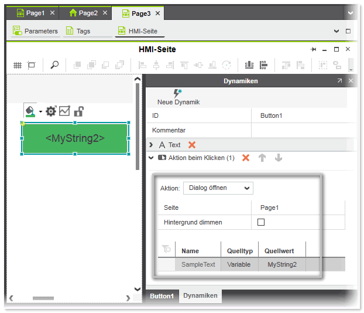This screenshot has width=364, height=313.
Task: Open the fill color bucket swatch
Action: [x=29, y=111]
